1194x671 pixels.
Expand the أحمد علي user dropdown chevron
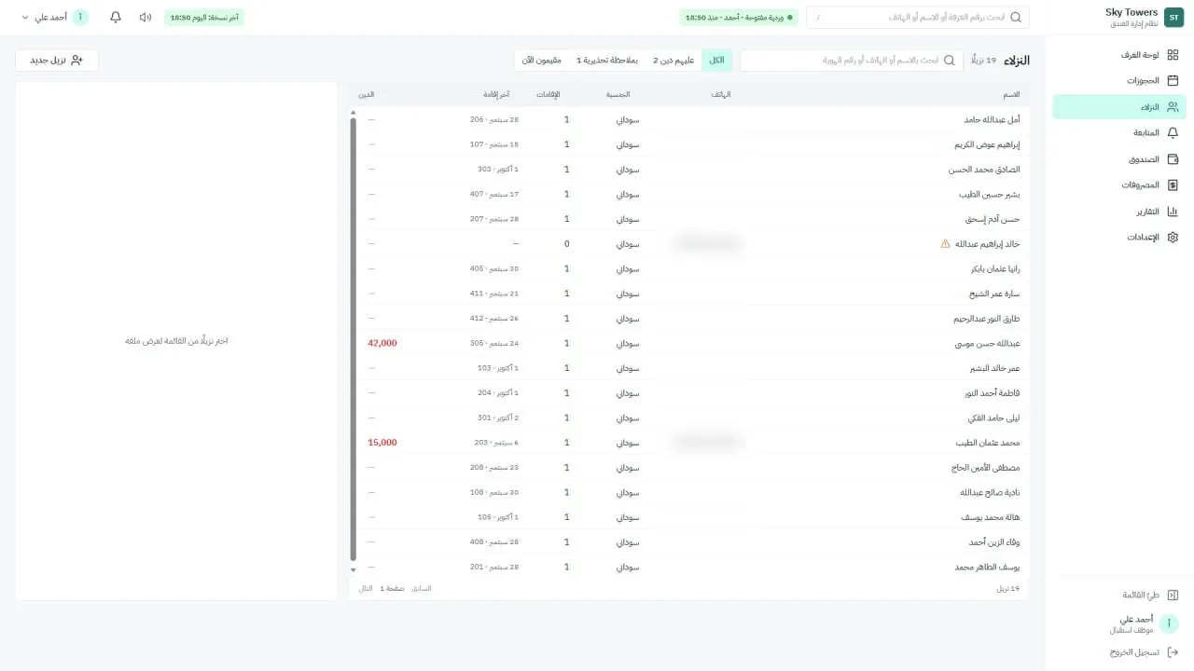click(25, 18)
